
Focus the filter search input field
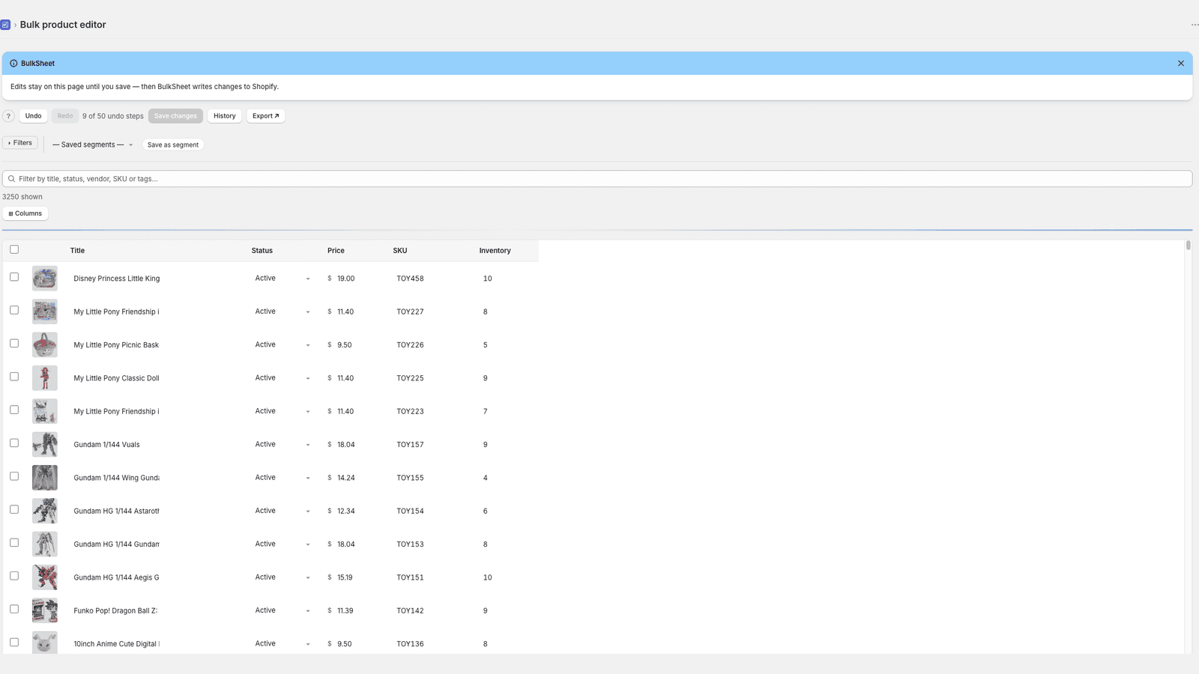597,179
